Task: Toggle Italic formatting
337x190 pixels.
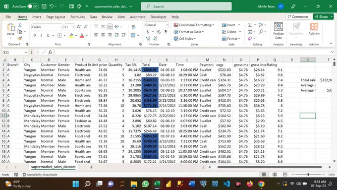Action: (41, 35)
